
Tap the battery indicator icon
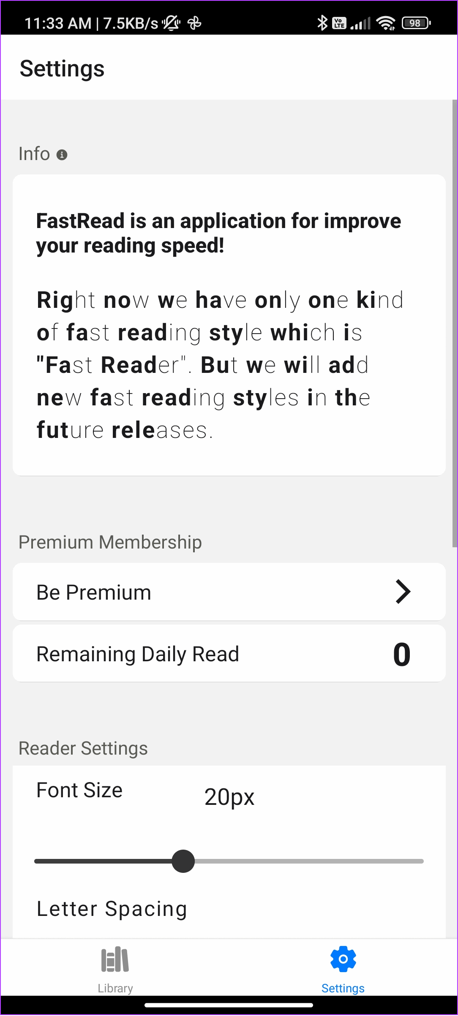tap(416, 23)
